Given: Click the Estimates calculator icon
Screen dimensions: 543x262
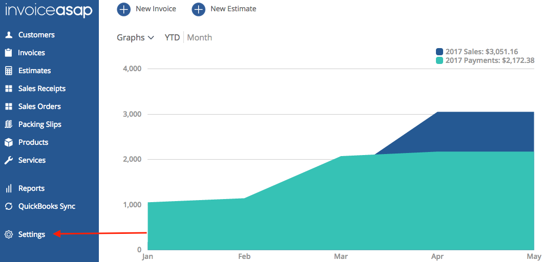Looking at the screenshot, I should 8,71.
